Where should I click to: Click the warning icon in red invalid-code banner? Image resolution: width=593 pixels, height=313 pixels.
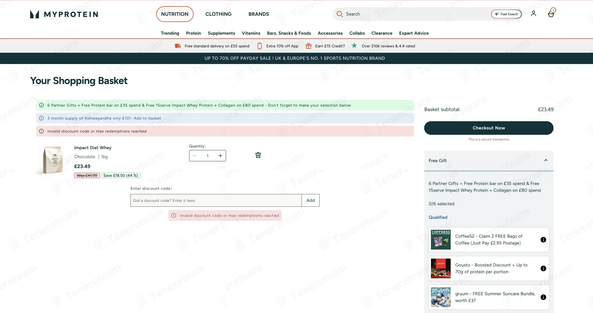pos(41,131)
